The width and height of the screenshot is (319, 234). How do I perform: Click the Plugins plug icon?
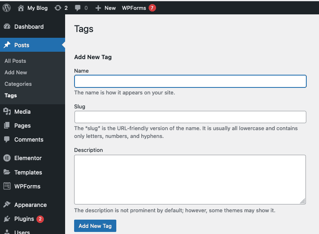(7, 219)
